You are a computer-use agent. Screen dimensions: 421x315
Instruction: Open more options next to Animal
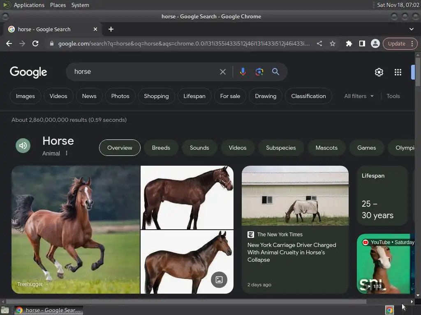(x=67, y=153)
